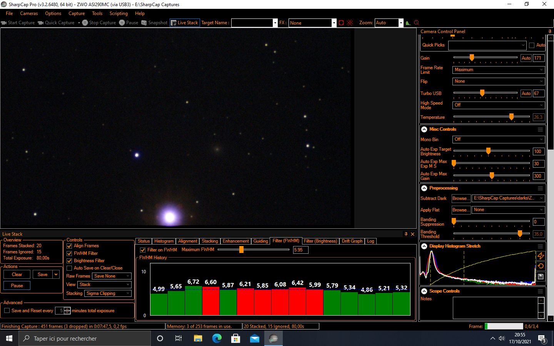Viewport: 554px width, 346px height.
Task: Toggle the Brightness Filter checkbox
Action: point(69,261)
